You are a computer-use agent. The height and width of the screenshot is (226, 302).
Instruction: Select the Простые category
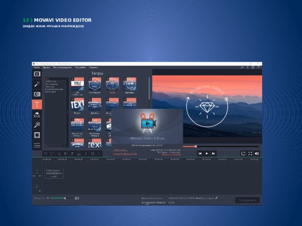[x=50, y=87]
